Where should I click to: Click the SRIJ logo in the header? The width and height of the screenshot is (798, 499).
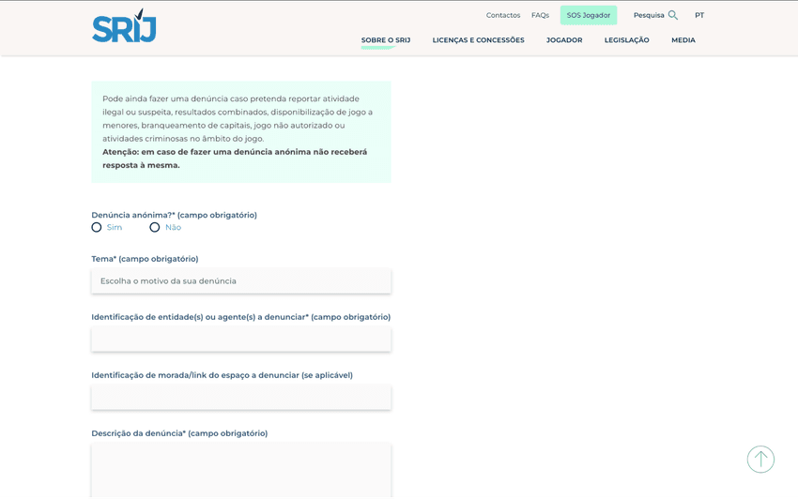pyautogui.click(x=124, y=26)
